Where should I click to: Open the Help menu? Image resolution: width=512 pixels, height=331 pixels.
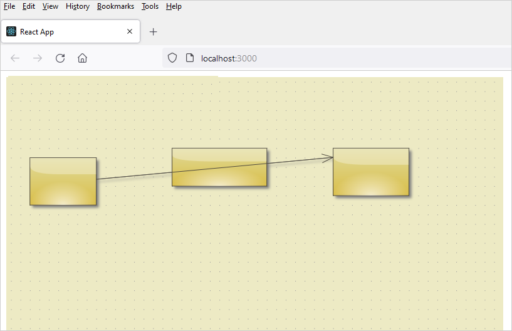174,6
